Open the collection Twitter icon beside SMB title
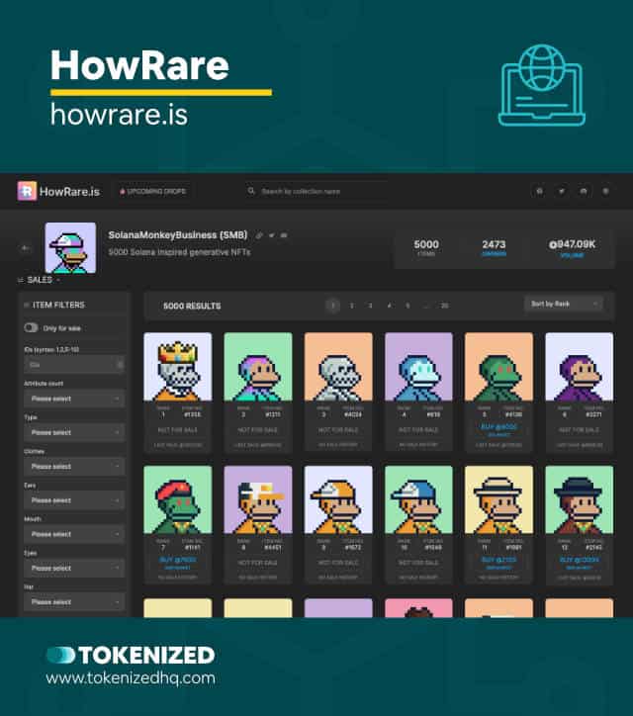Screen dimensions: 633x716 (x=272, y=235)
